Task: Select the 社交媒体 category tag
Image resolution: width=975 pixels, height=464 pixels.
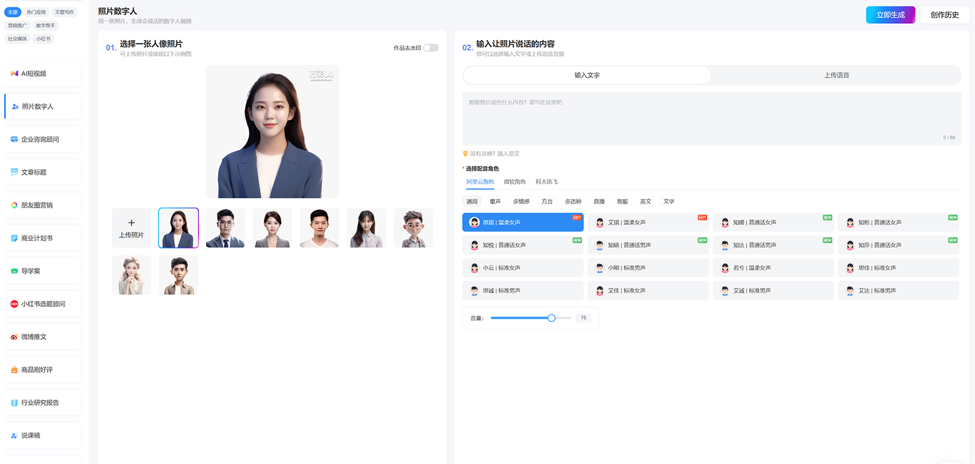Action: [x=17, y=39]
